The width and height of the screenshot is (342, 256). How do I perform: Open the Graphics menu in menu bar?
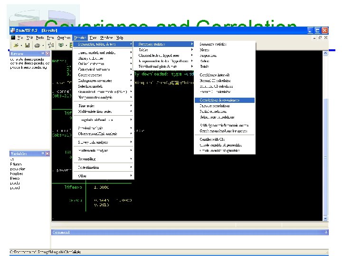64,37
